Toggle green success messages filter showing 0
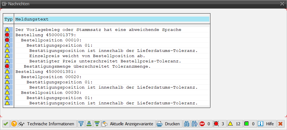Screen dimensions: 287x130 (249, 124)
